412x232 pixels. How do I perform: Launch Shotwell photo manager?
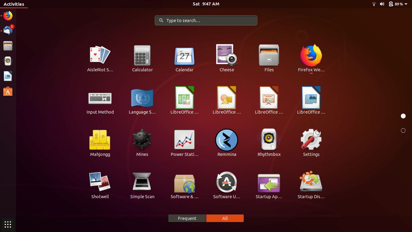100,185
